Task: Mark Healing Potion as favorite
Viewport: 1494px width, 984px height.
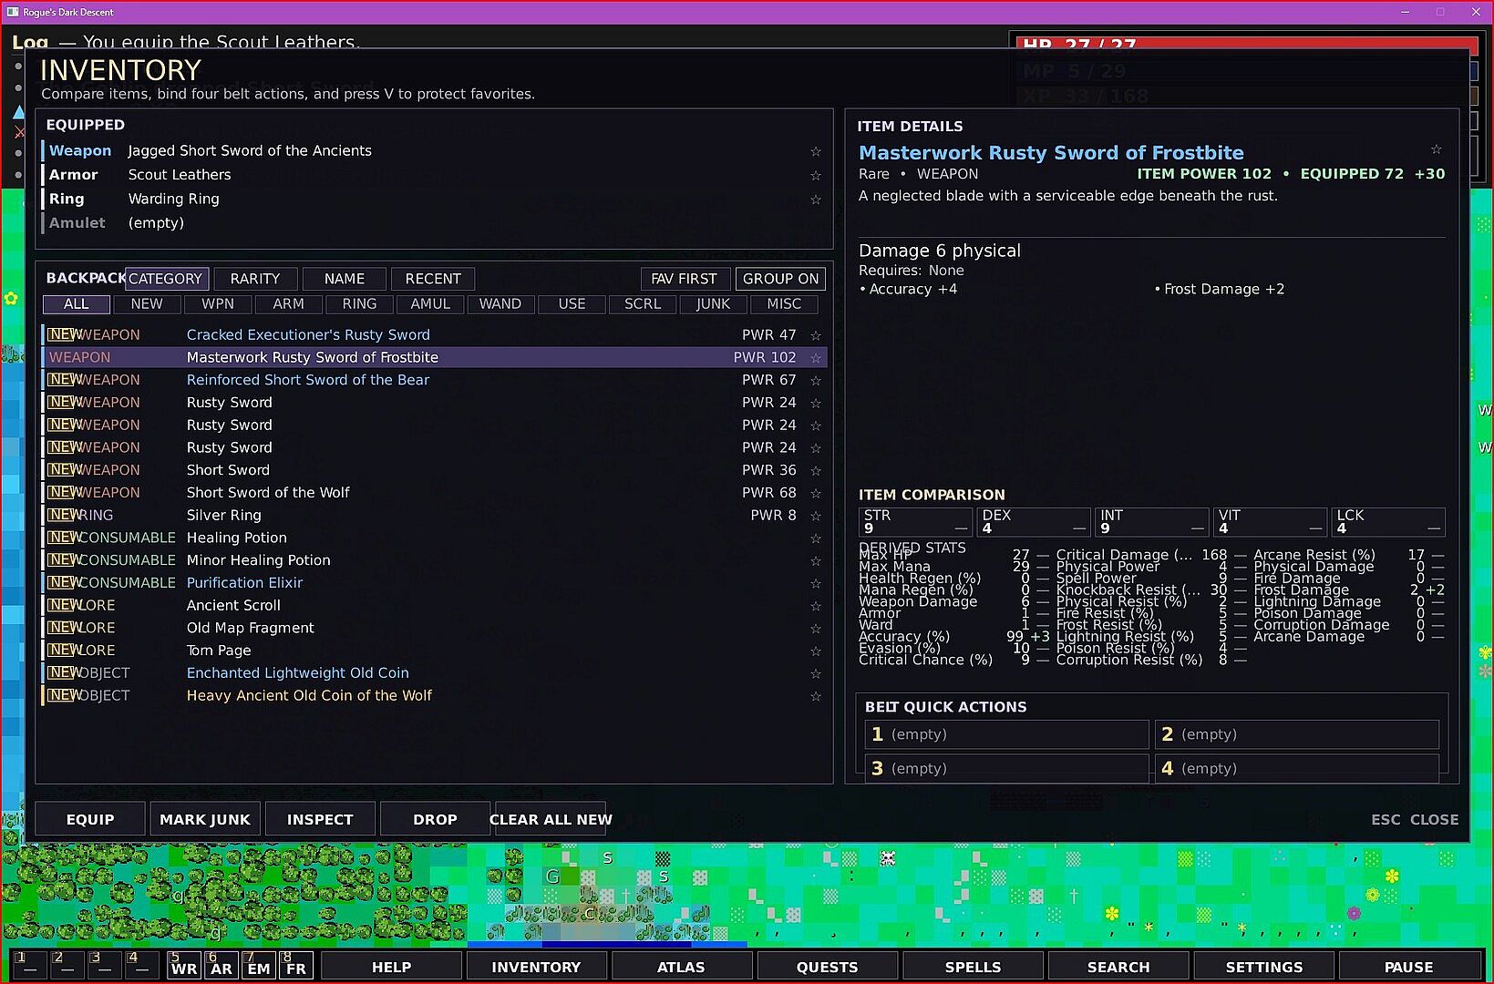Action: (x=816, y=538)
